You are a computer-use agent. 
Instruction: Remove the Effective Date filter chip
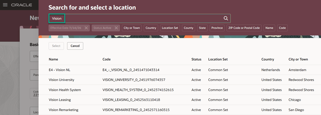pos(86,28)
